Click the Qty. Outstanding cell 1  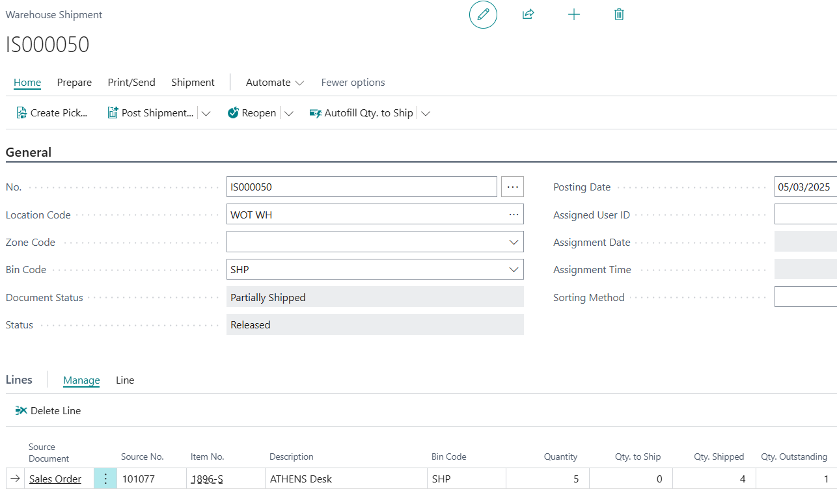797,479
